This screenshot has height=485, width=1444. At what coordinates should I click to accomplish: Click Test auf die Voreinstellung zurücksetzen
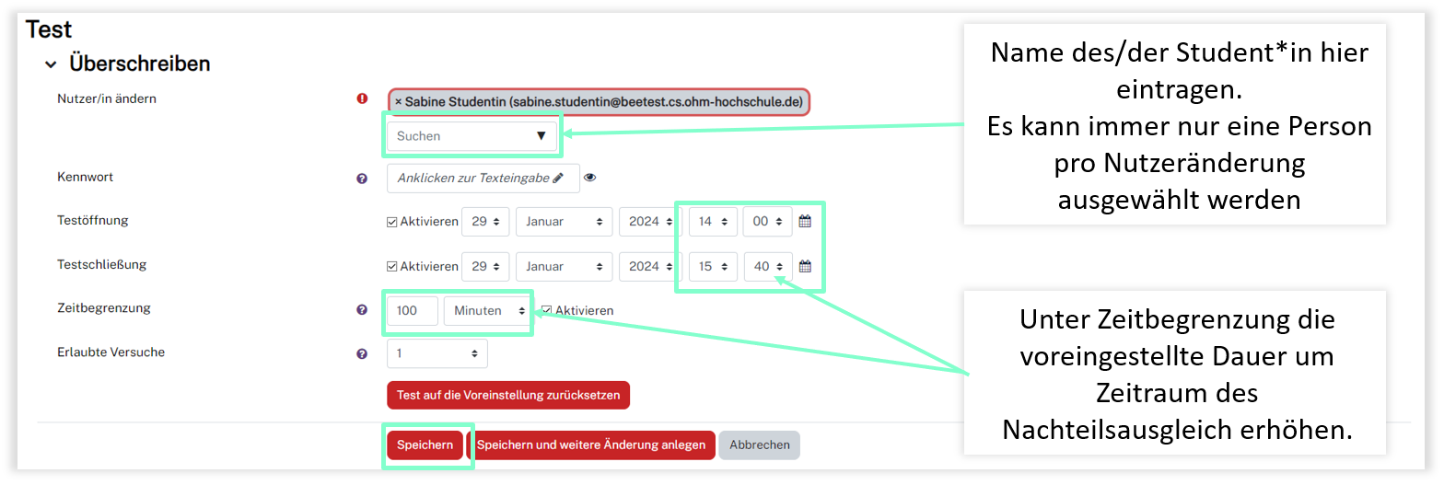tap(507, 395)
